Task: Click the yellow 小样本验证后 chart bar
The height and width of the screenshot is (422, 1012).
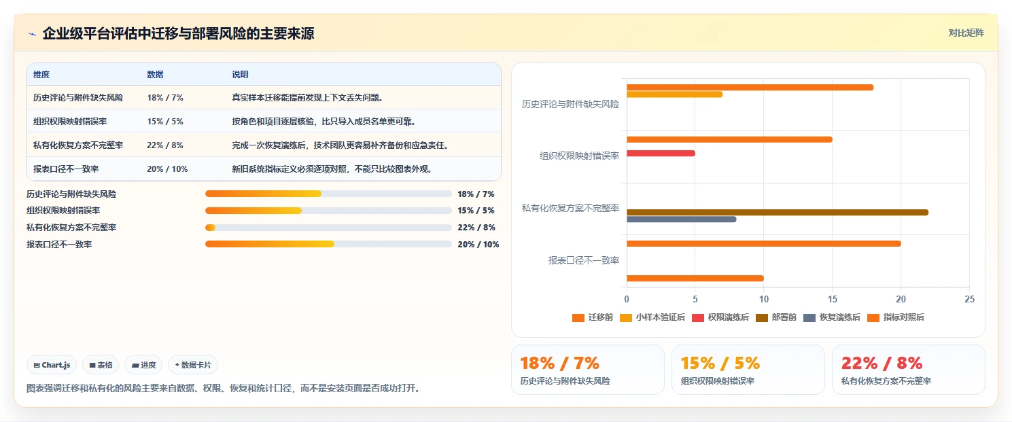Action: (x=674, y=94)
